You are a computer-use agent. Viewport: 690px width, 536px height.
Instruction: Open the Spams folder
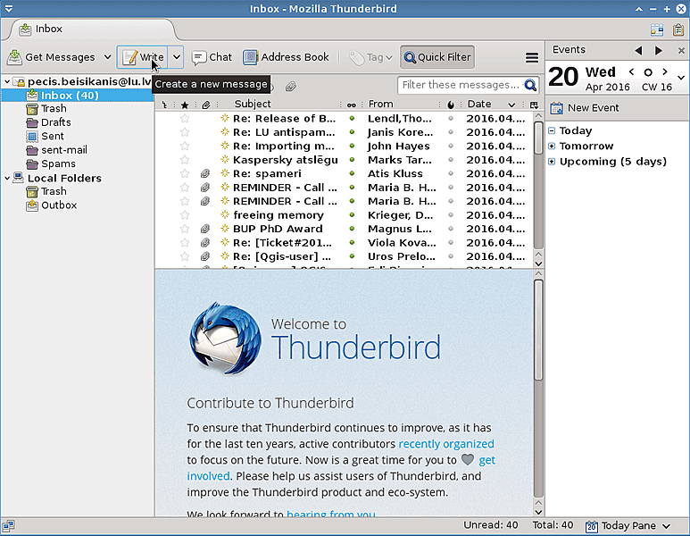coord(58,163)
